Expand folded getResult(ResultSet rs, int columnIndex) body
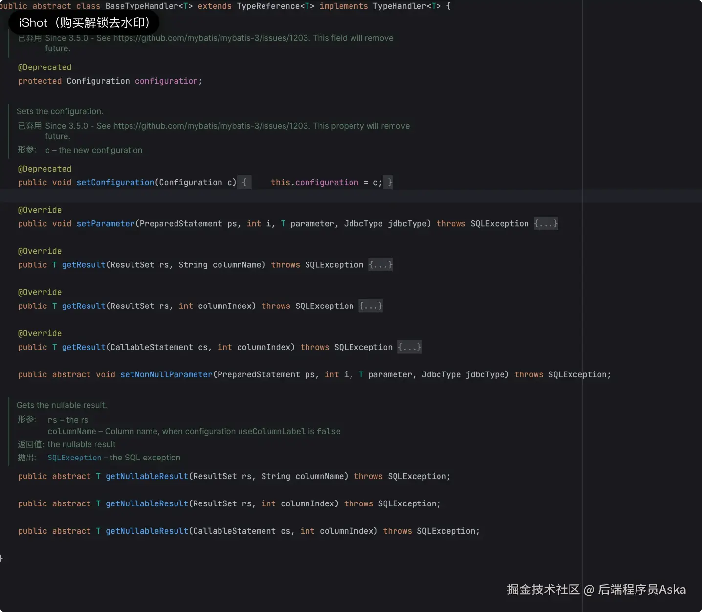 (371, 306)
